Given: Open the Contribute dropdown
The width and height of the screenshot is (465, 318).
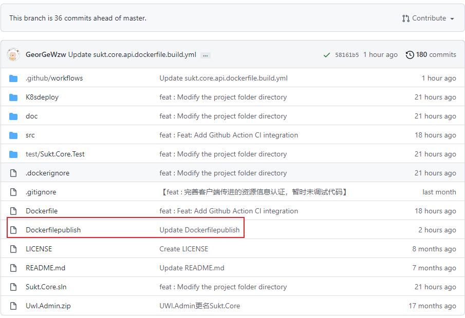Looking at the screenshot, I should pos(428,18).
